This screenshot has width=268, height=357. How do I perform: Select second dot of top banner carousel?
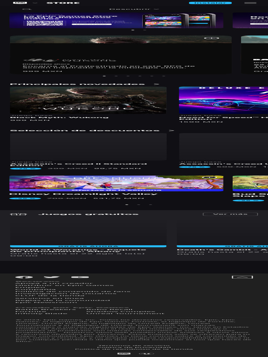coord(145,30)
